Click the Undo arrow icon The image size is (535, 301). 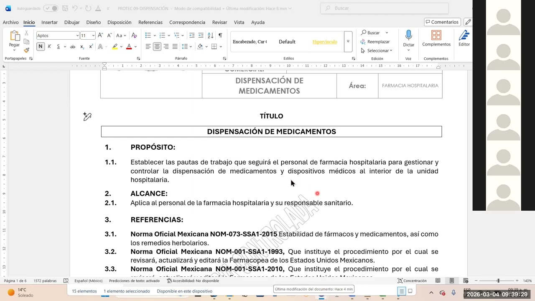pos(74,8)
